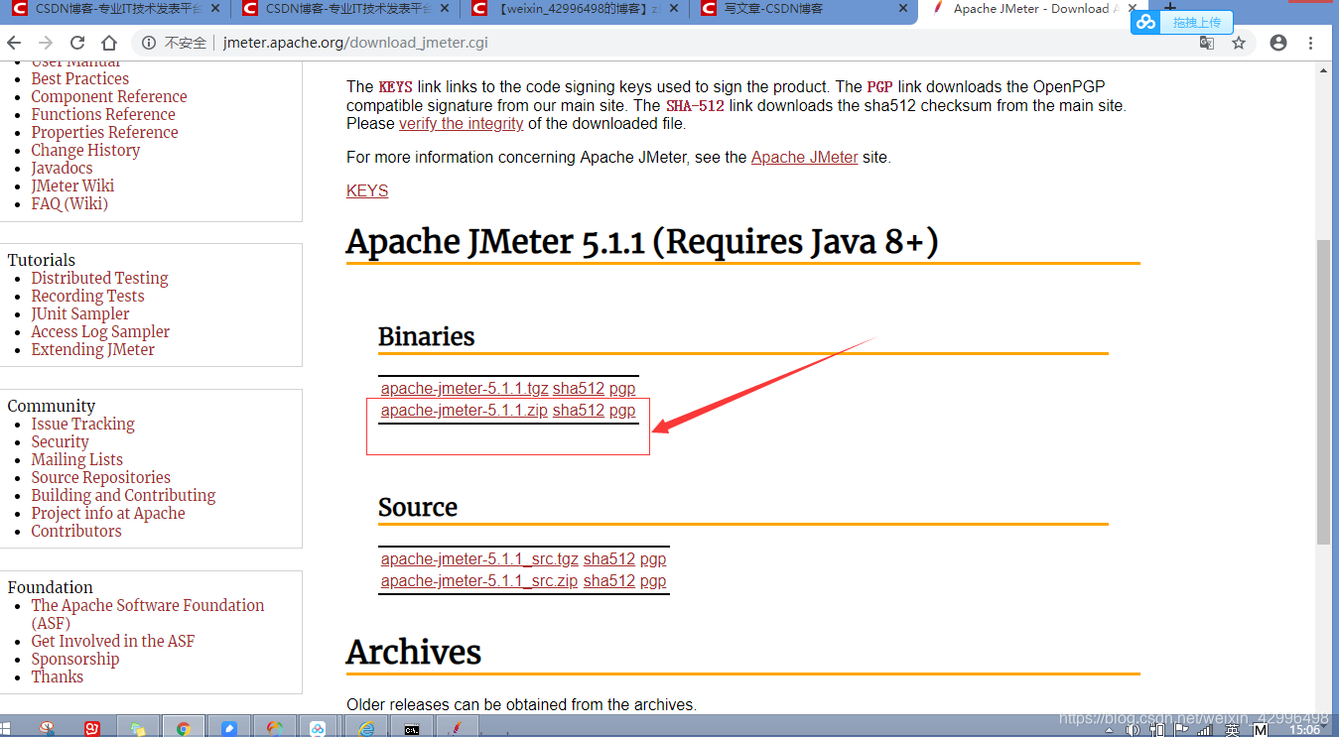Close the weixin_42996498 blog tab

click(x=673, y=9)
